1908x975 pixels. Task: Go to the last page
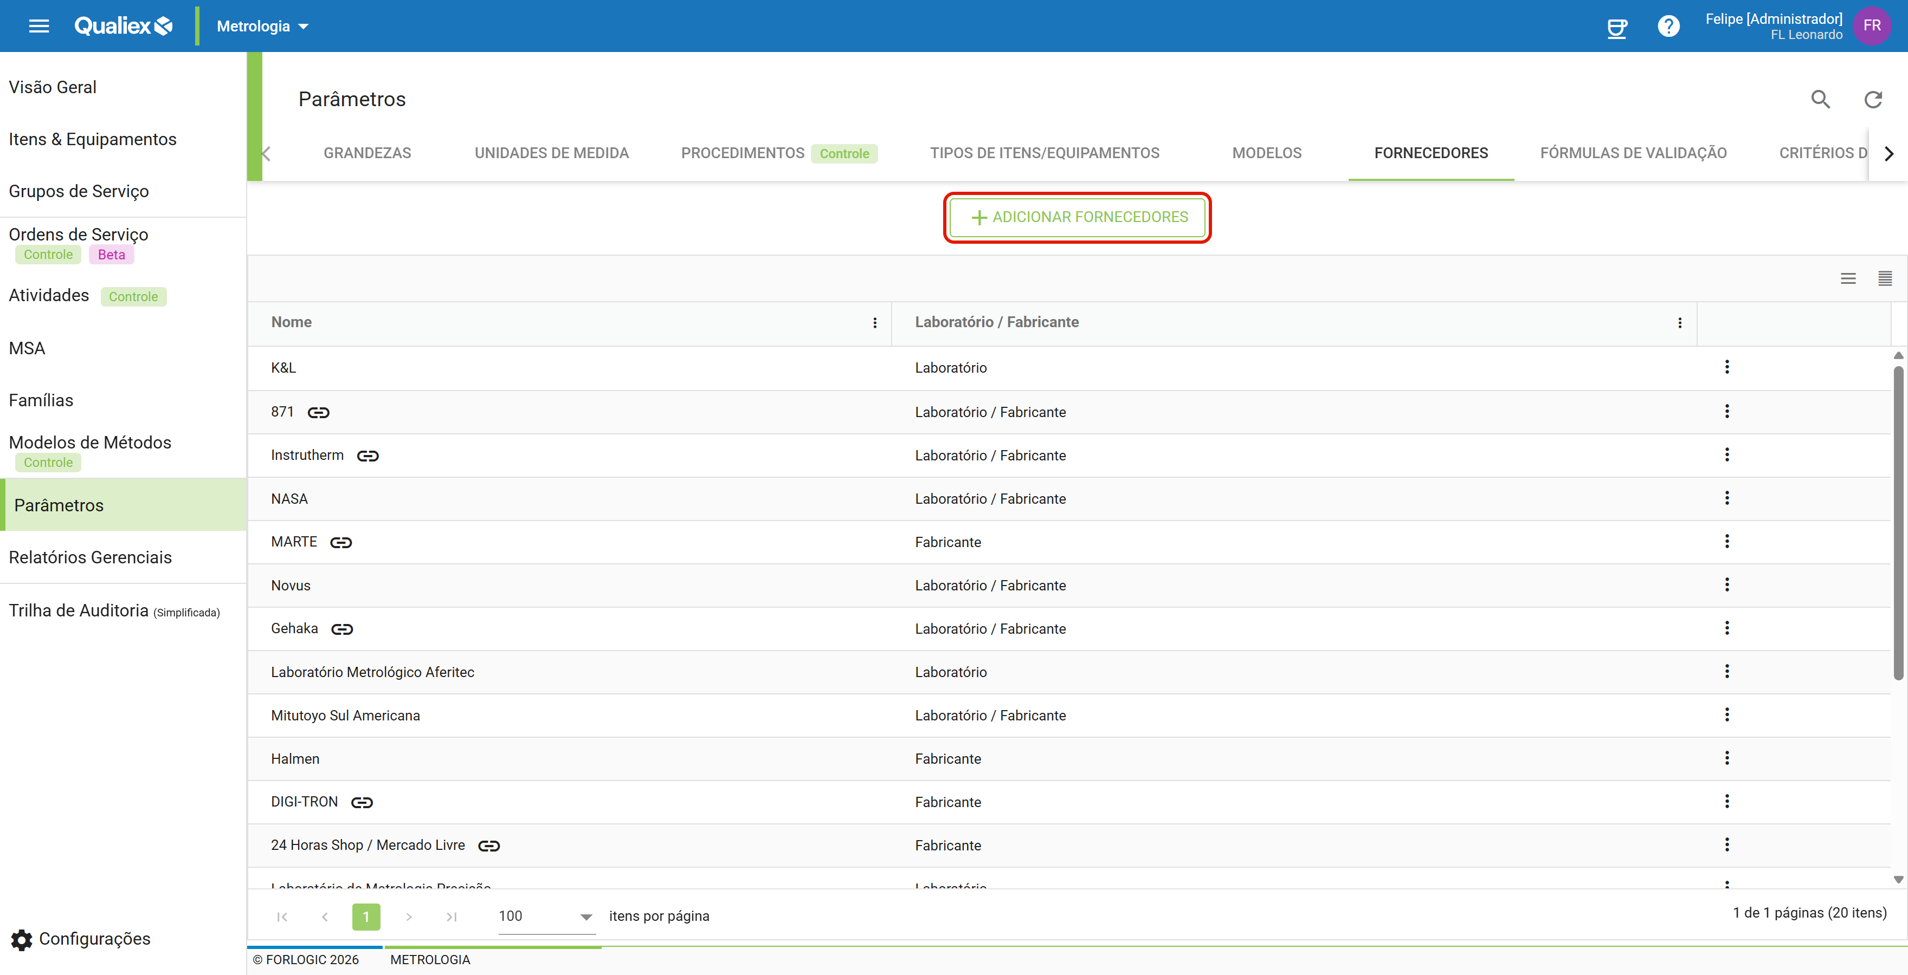tap(451, 916)
